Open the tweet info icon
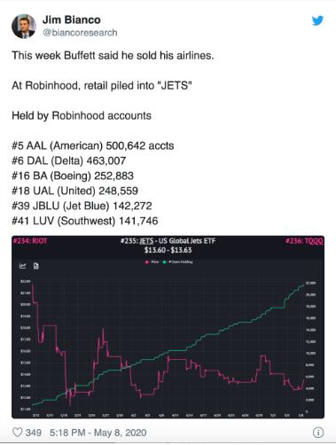This screenshot has width=336, height=445. (318, 433)
